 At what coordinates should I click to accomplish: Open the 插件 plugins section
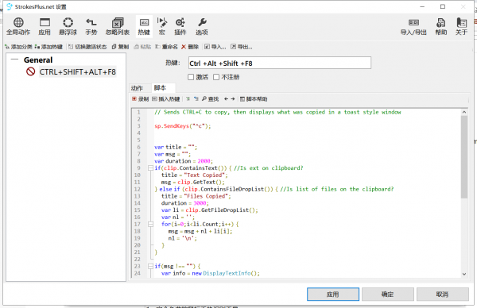(180, 26)
